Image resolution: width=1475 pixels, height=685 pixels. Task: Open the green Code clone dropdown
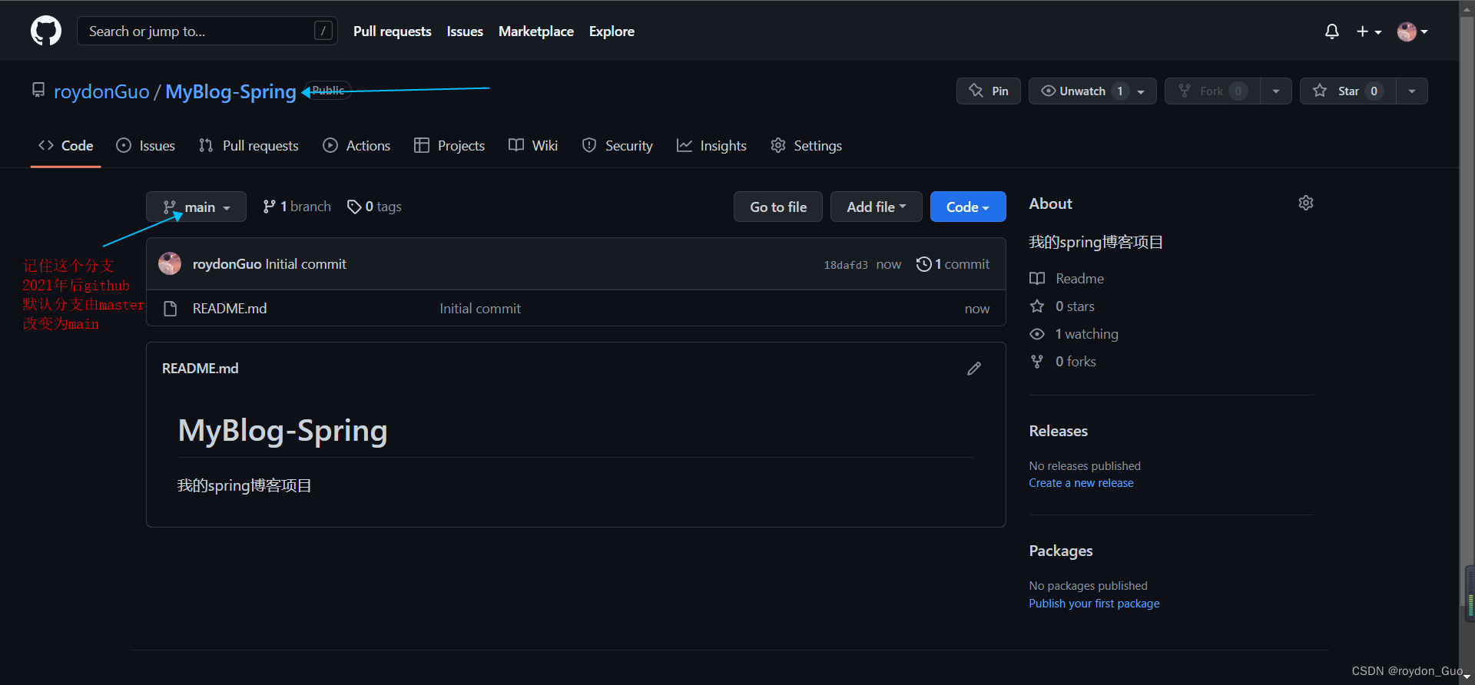coord(968,207)
